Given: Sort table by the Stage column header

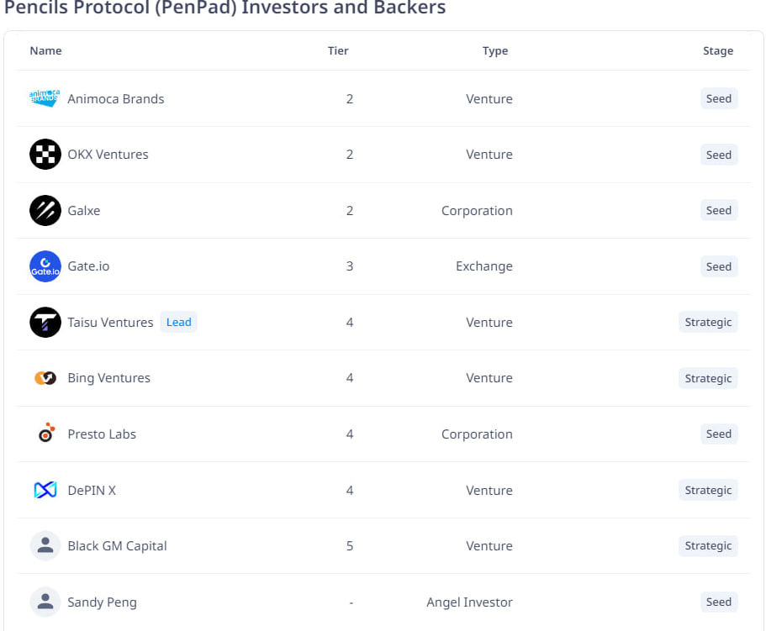Looking at the screenshot, I should (718, 50).
